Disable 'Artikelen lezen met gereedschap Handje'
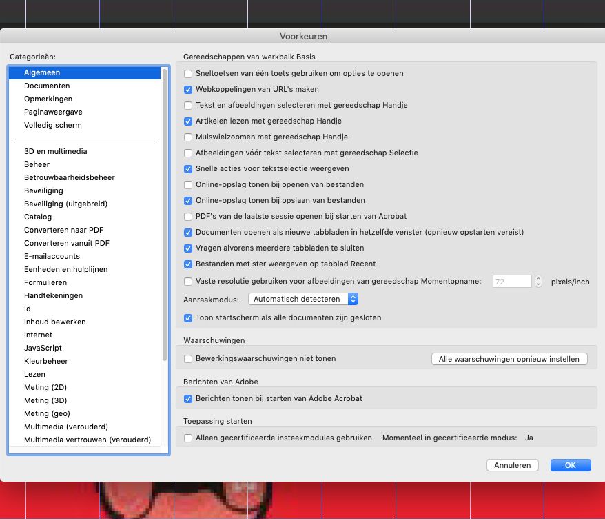 tap(187, 121)
